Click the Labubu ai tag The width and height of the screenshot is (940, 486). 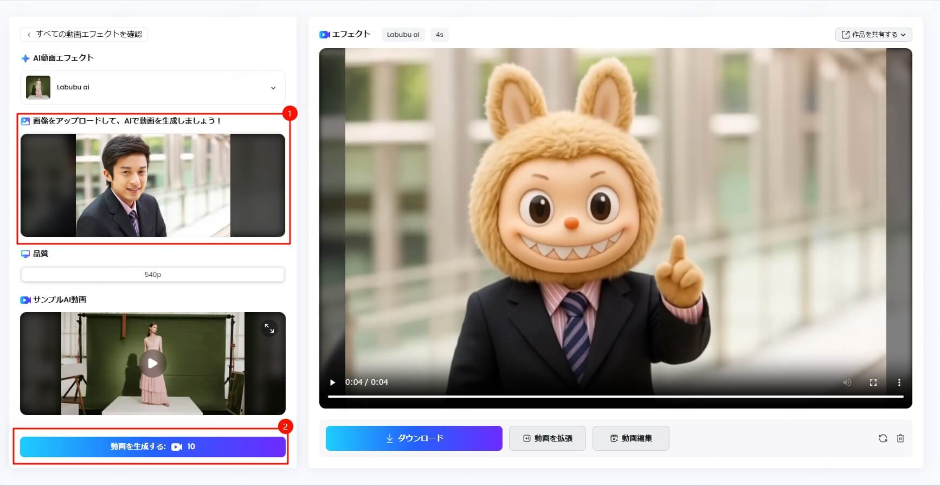[x=403, y=35]
